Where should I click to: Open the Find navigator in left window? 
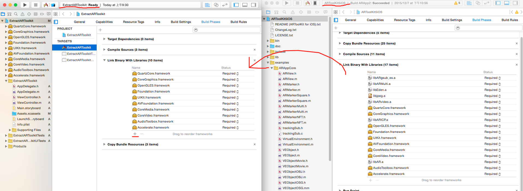pyautogui.click(x=16, y=14)
